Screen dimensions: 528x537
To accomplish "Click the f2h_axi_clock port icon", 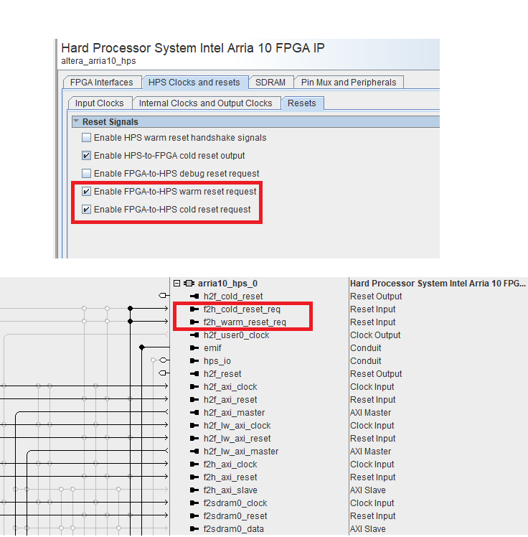I will point(194,464).
